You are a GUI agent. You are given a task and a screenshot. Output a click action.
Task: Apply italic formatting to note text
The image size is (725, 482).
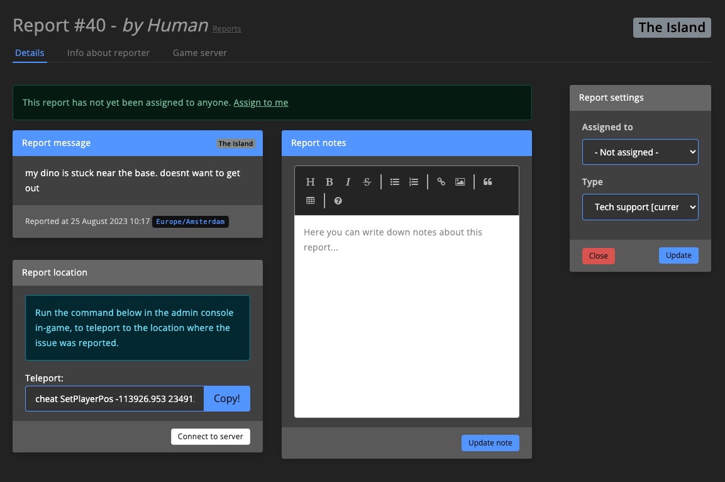[x=348, y=182]
